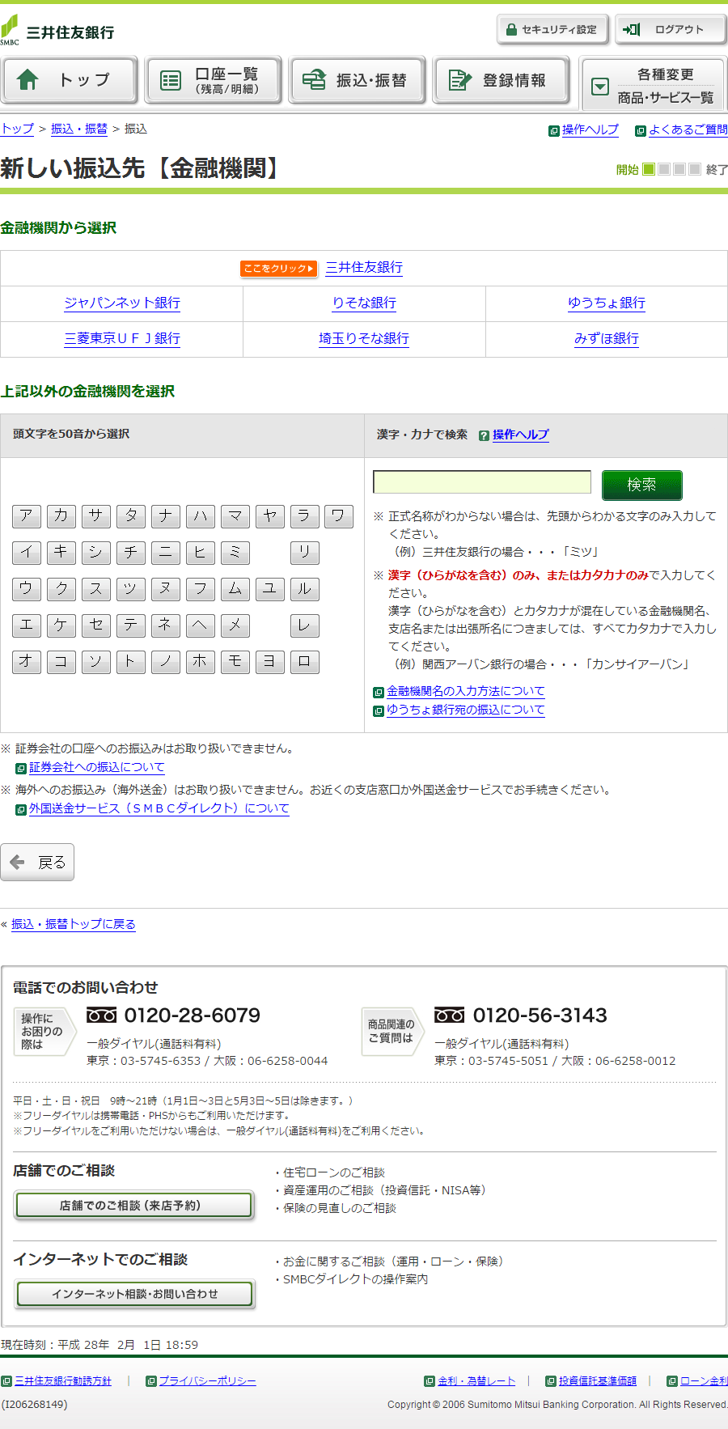
Task: Select the キ kana key
Action: pyautogui.click(x=61, y=553)
